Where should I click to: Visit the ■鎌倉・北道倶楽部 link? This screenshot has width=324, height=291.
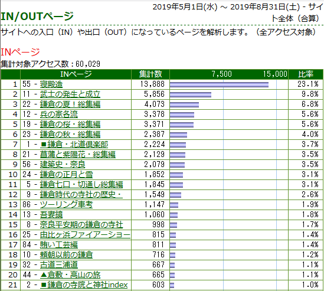[x=74, y=145]
